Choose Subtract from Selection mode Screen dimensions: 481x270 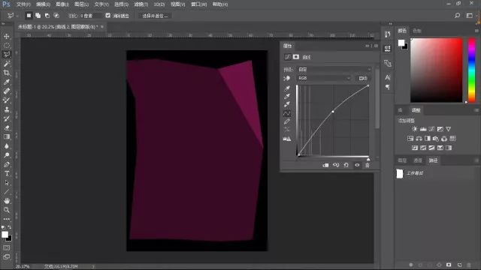(47, 15)
